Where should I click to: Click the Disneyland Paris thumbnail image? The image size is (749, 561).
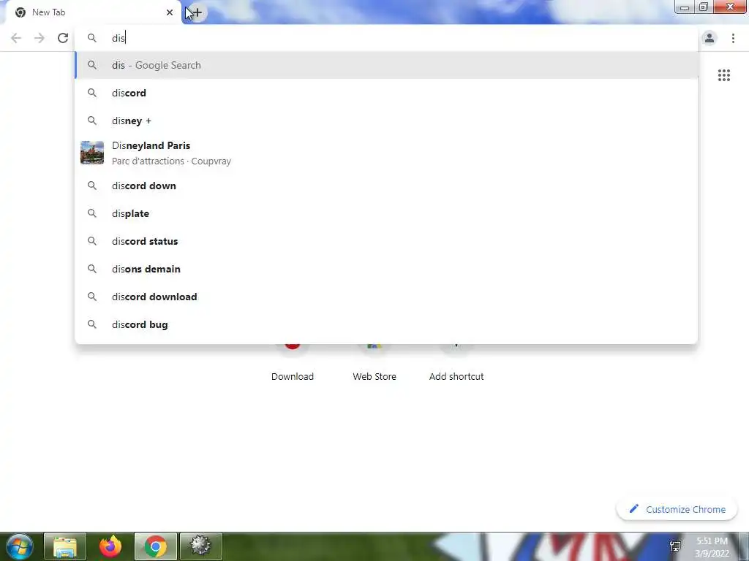click(92, 153)
